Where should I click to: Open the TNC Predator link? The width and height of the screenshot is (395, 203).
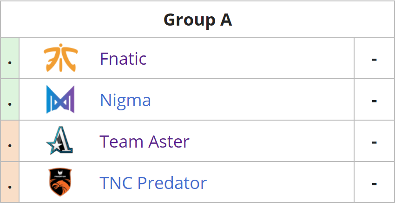[153, 183]
